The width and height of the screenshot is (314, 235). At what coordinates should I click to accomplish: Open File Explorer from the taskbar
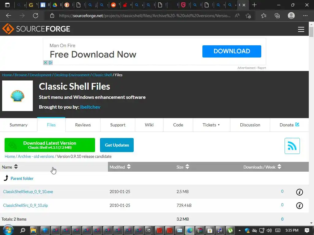[x=33, y=230]
